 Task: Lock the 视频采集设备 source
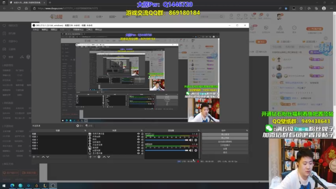[x=142, y=134]
